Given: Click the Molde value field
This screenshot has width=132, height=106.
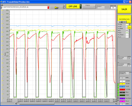Looking at the screenshot, I should click(x=122, y=78).
